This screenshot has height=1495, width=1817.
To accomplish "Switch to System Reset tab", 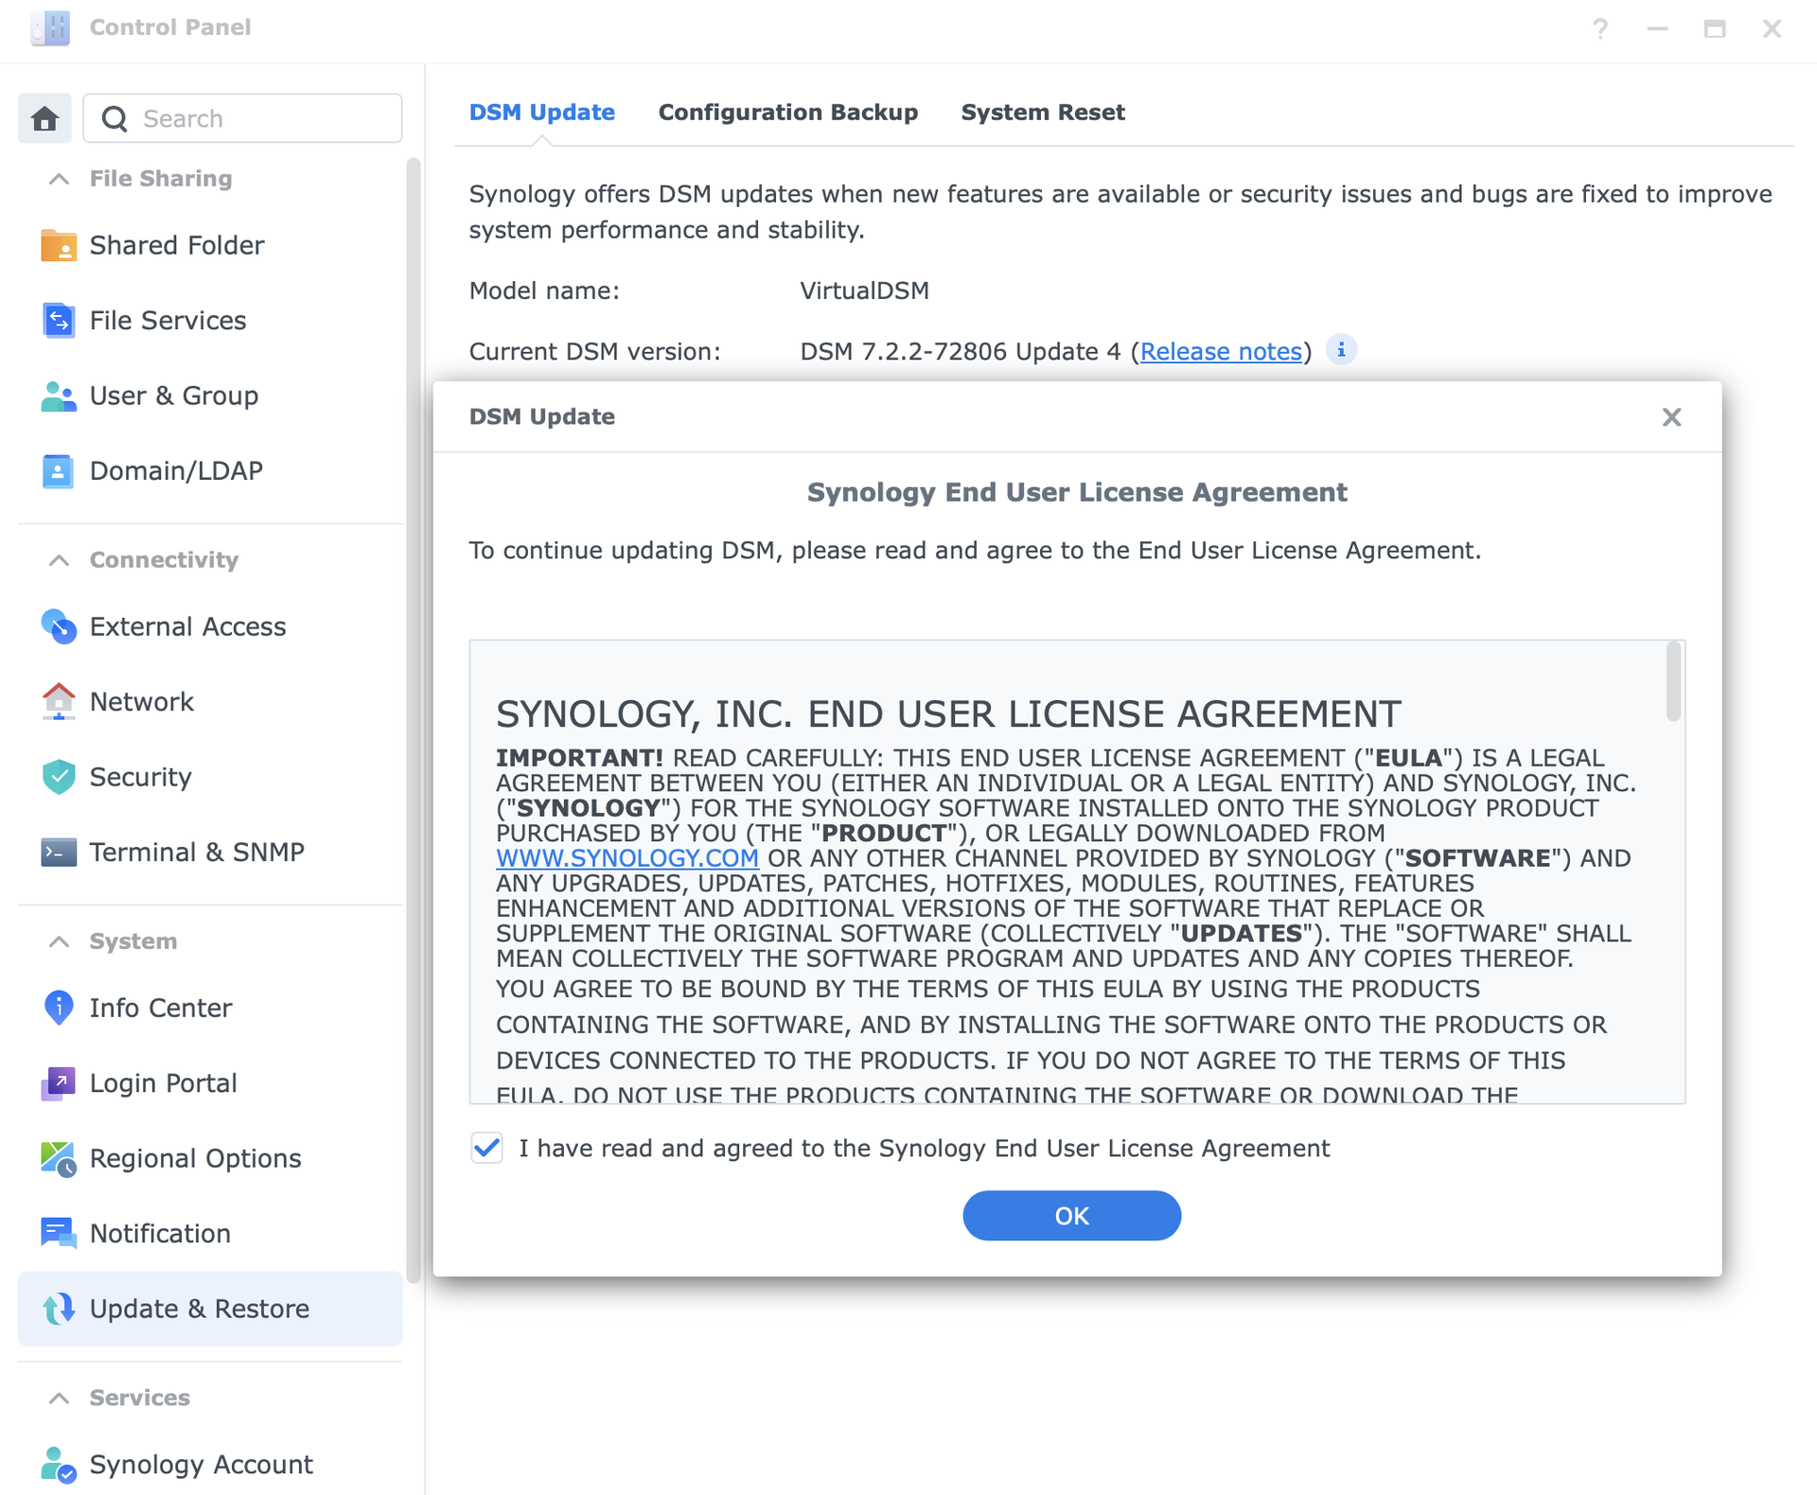I will point(1042,113).
